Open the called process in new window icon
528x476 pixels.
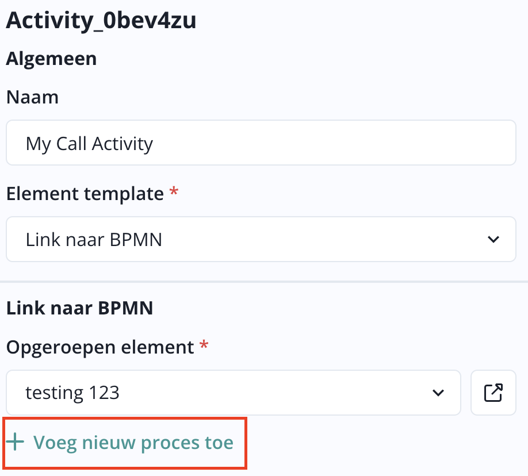tap(493, 393)
